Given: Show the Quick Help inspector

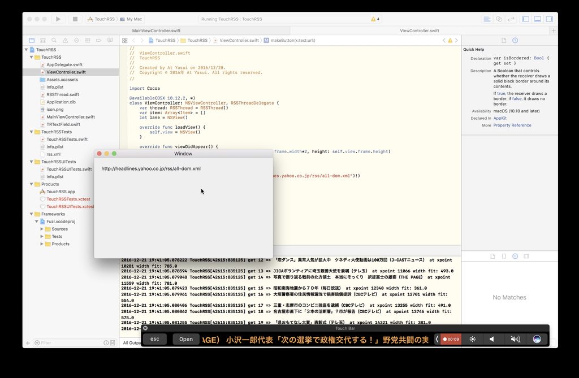Looking at the screenshot, I should click(x=515, y=40).
